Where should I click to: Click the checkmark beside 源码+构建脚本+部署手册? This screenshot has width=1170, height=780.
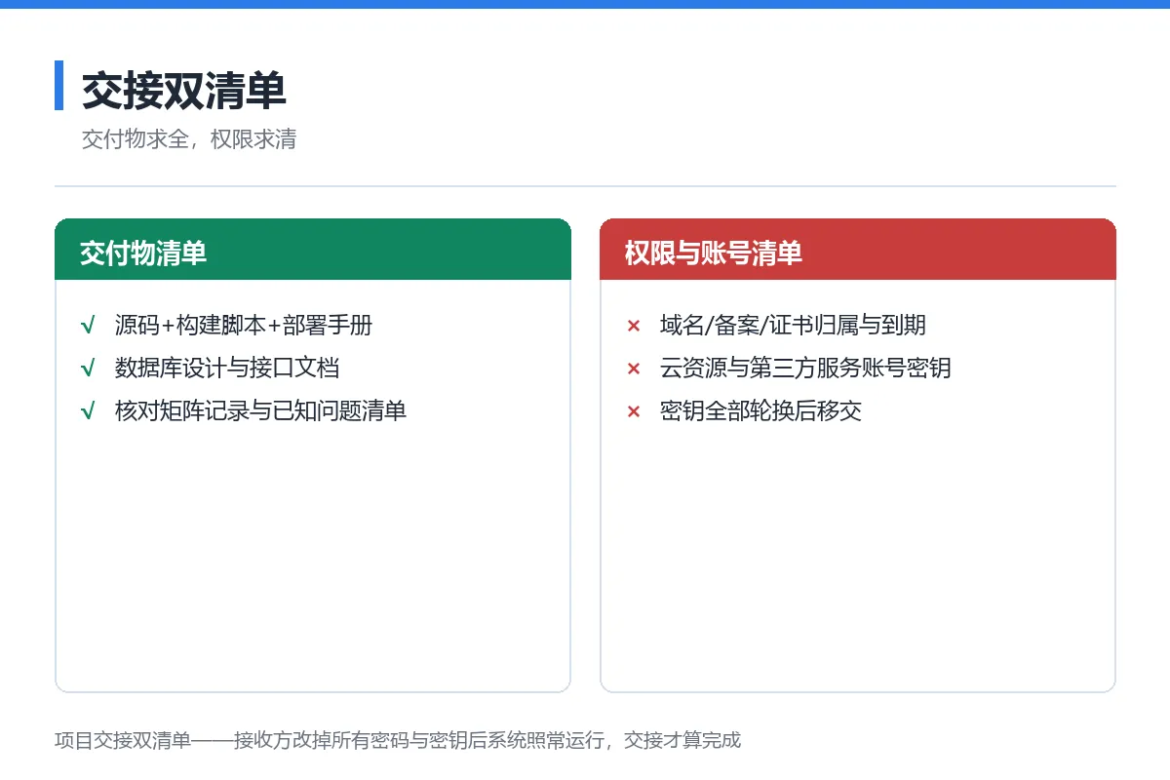pyautogui.click(x=88, y=326)
